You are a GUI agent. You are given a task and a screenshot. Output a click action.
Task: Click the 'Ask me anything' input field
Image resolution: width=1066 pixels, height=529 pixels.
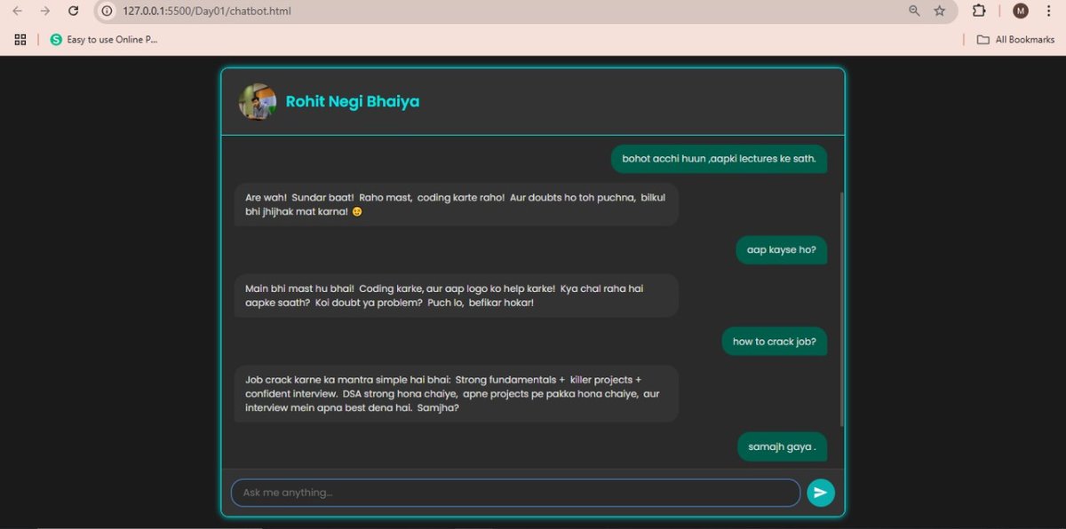pos(515,492)
